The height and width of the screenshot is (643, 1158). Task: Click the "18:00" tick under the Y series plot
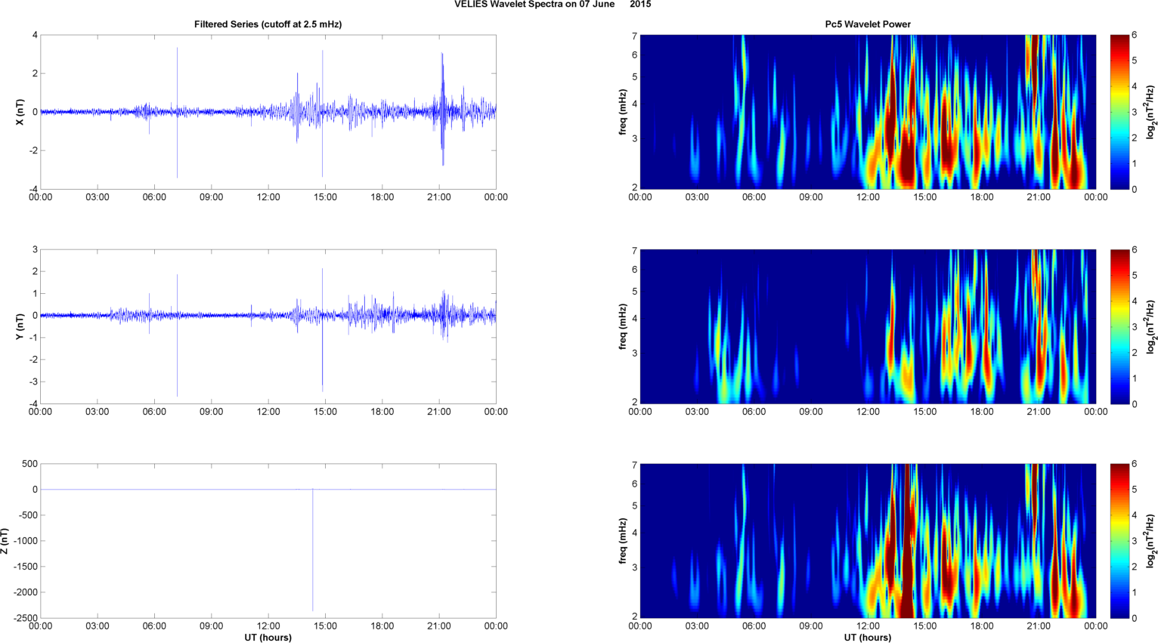point(382,412)
